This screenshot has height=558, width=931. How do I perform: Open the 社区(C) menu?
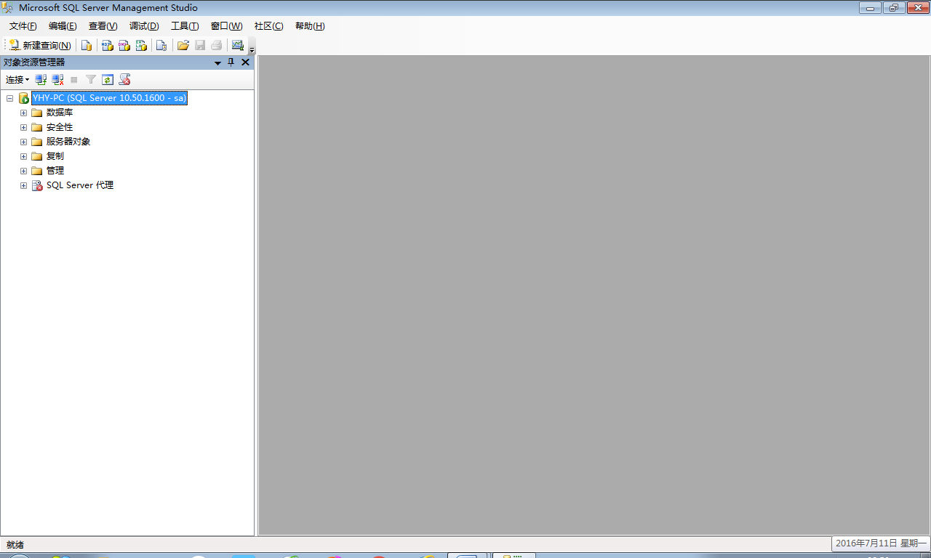click(x=269, y=26)
